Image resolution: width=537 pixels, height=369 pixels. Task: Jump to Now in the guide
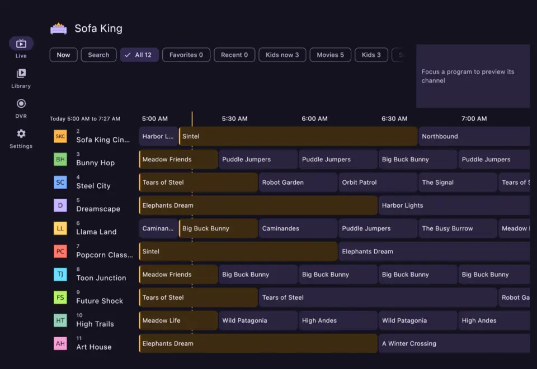63,55
